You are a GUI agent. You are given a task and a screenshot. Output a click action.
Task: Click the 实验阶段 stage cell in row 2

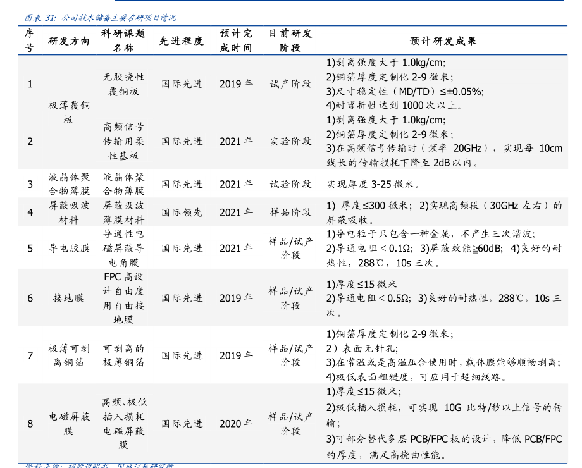click(x=290, y=141)
